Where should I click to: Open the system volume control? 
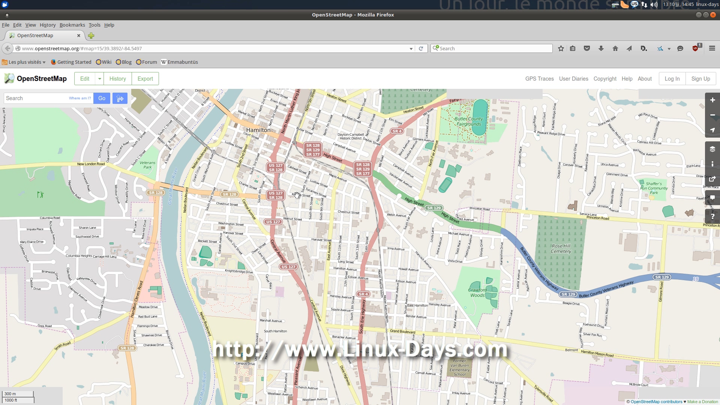coord(654,4)
